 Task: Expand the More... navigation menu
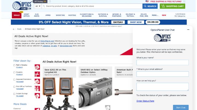coord(155,15)
